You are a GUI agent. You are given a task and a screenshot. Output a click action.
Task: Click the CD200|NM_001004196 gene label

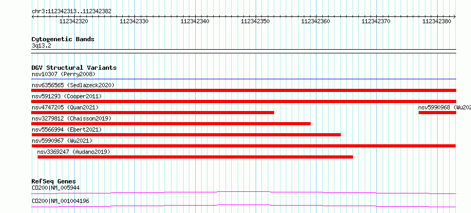point(60,201)
